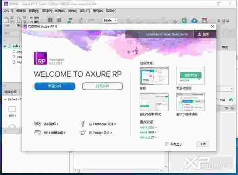Open the second Axure resource link
Viewport: 238px width, 175px height.
(148, 132)
